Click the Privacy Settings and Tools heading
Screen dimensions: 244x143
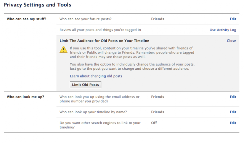coord(37,5)
